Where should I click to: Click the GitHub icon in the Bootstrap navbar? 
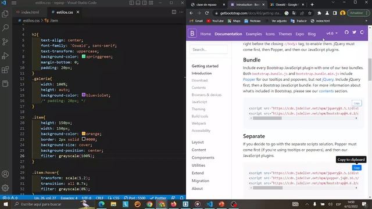click(346, 33)
